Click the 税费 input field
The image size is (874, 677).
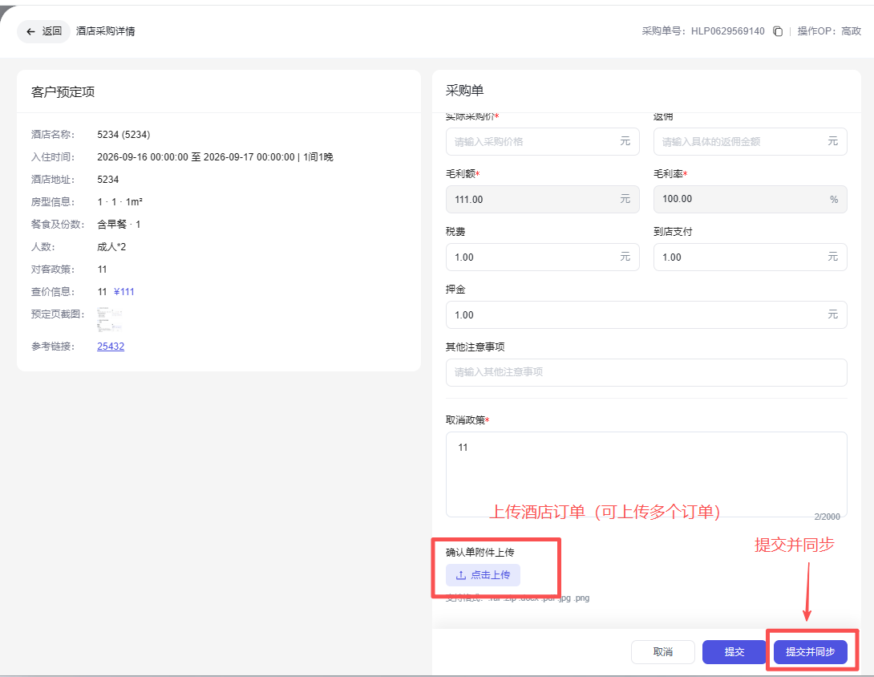(542, 257)
